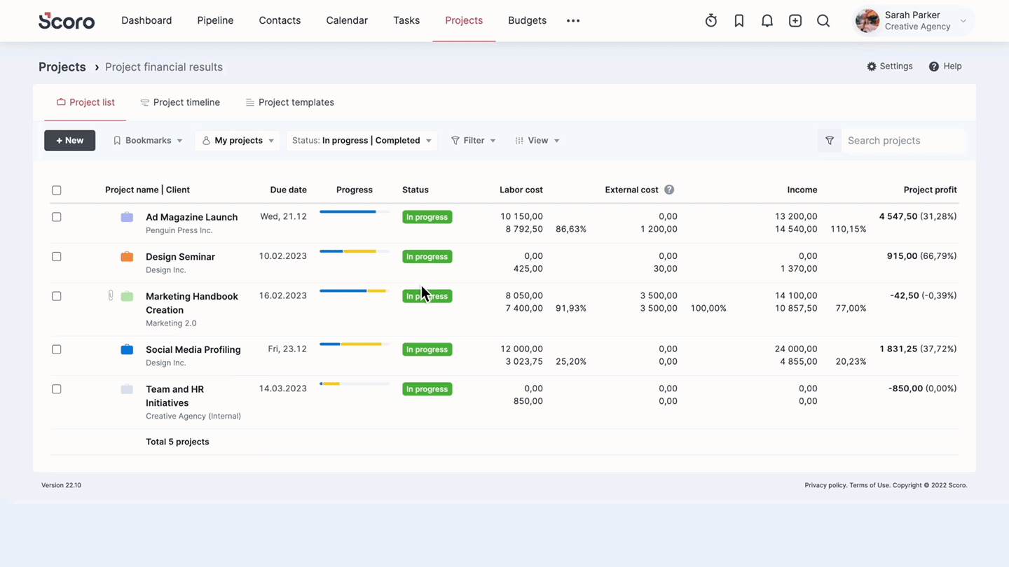Click Penguin Press Inc. client name

click(179, 230)
